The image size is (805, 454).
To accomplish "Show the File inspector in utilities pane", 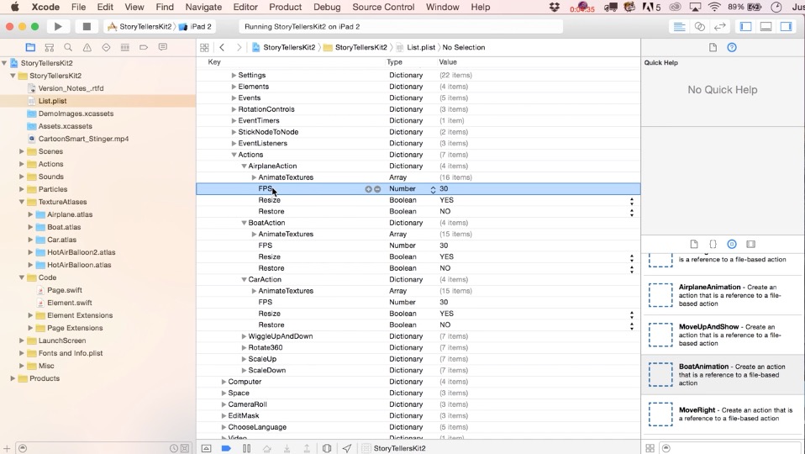I will 713,48.
